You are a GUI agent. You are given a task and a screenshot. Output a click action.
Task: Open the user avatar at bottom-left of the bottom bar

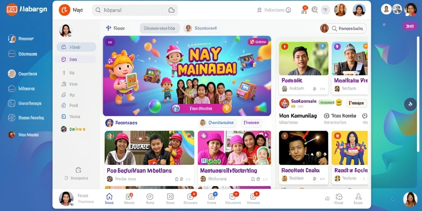[x=66, y=199]
